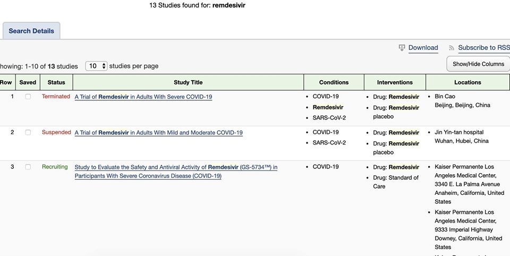Open the studies per page dropdown
The height and width of the screenshot is (256, 510).
point(96,66)
